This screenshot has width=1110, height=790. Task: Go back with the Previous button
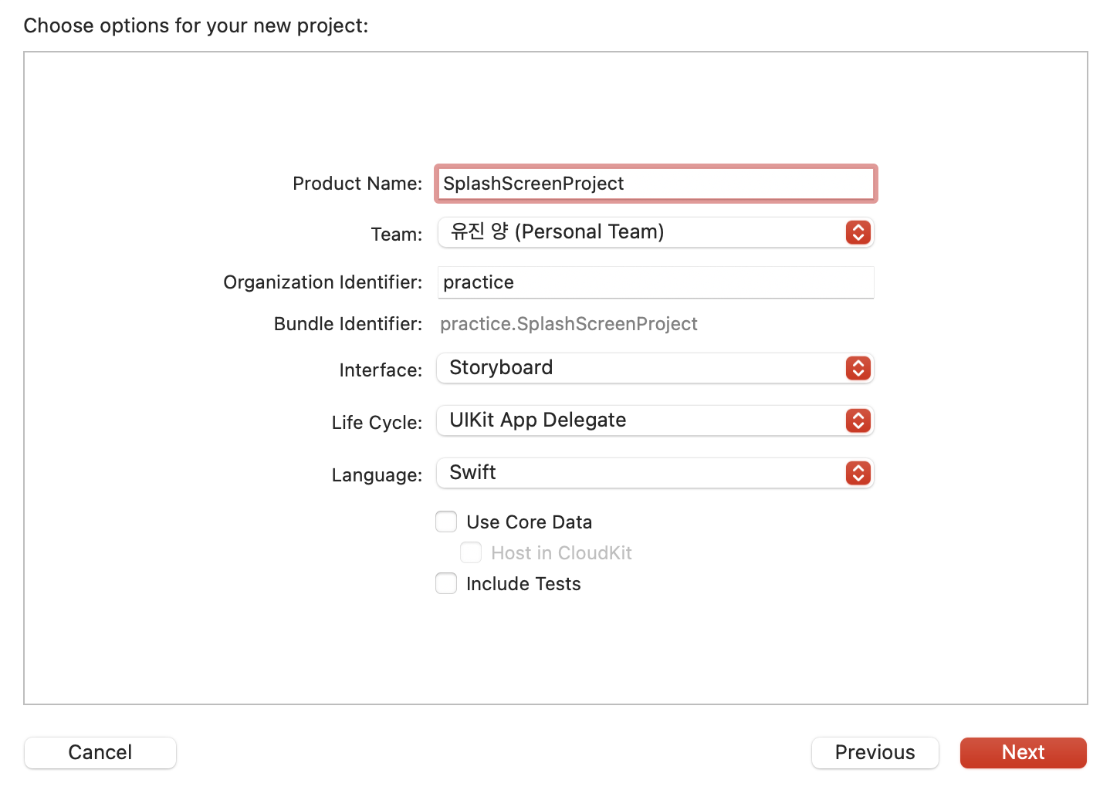point(875,752)
